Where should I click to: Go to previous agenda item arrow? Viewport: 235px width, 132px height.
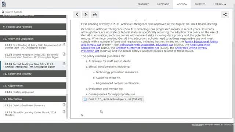[x=77, y=14]
